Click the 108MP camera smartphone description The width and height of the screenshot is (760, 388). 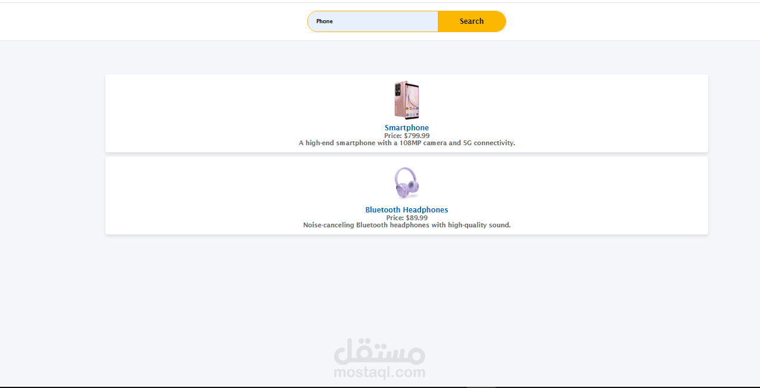point(407,143)
